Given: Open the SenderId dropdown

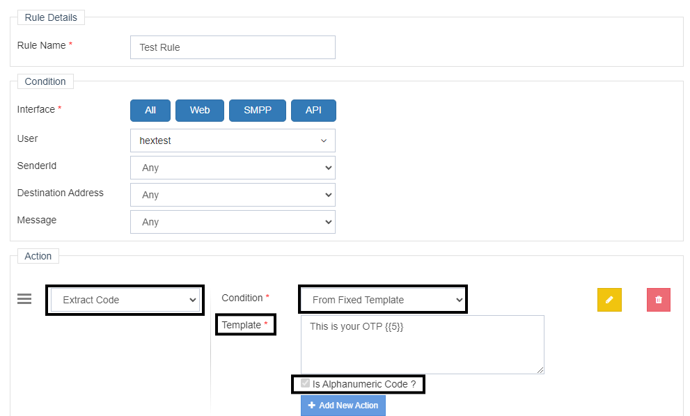Looking at the screenshot, I should pos(233,168).
